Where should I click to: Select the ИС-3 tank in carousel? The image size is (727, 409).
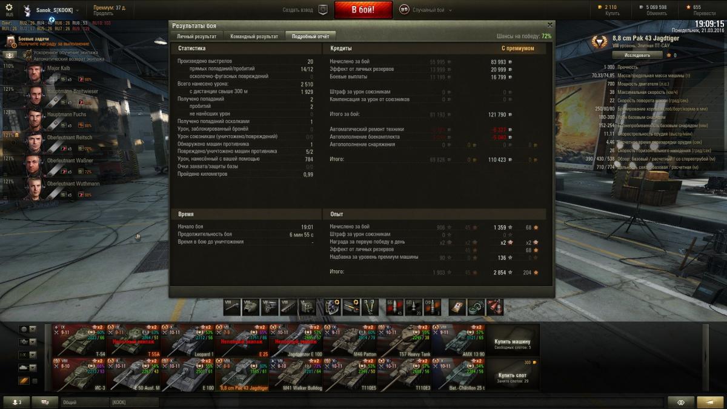79,374
